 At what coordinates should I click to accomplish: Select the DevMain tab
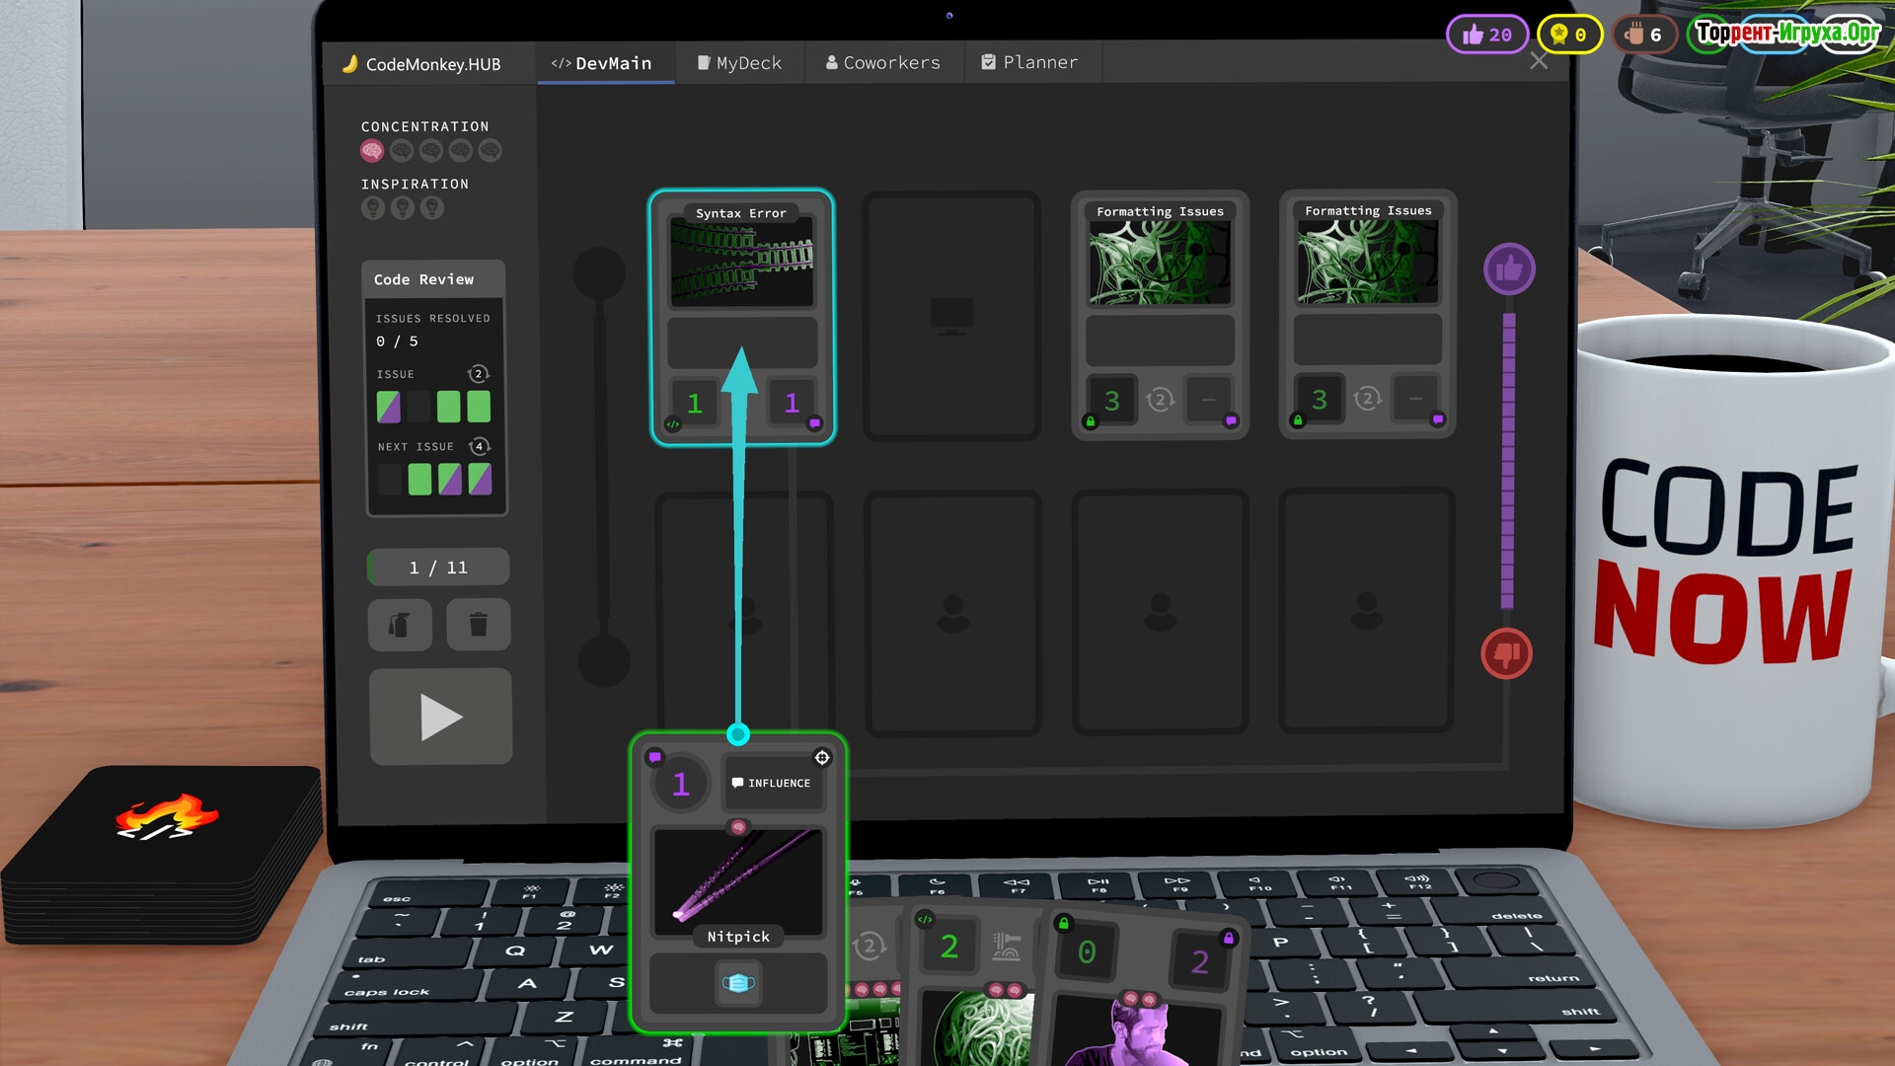[x=602, y=63]
